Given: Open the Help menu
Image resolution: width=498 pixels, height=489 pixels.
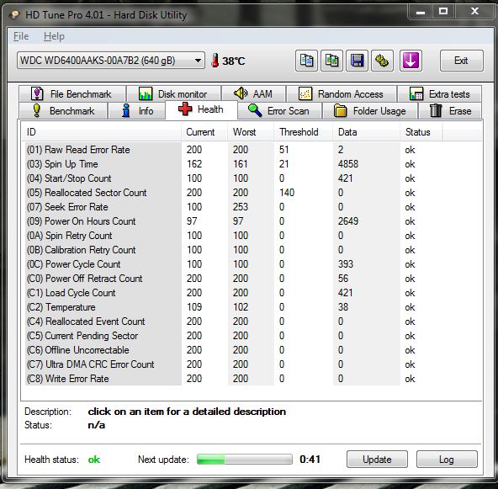Looking at the screenshot, I should 54,36.
